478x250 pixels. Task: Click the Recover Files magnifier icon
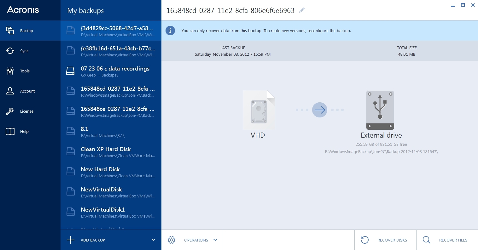coord(426,240)
